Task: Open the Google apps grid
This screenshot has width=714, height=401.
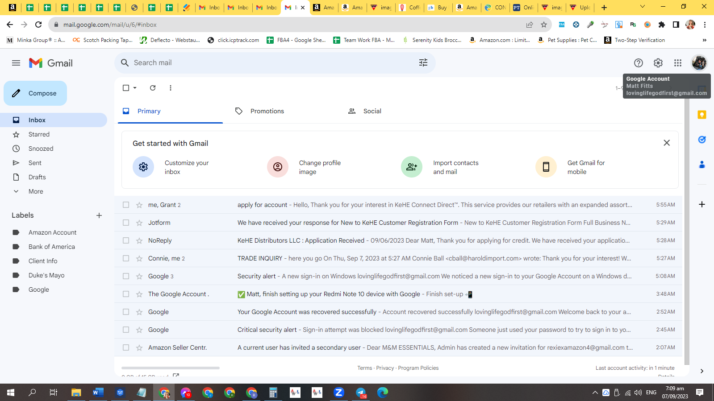Action: point(678,63)
